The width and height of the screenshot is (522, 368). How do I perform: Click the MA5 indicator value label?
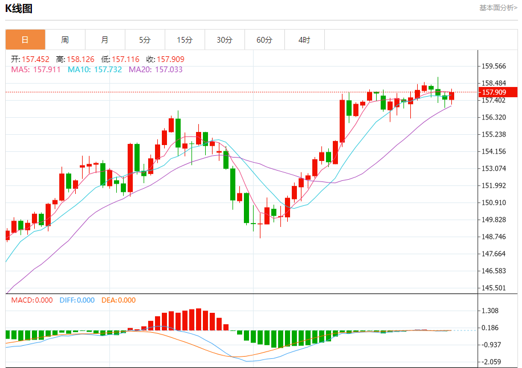[x=36, y=69]
